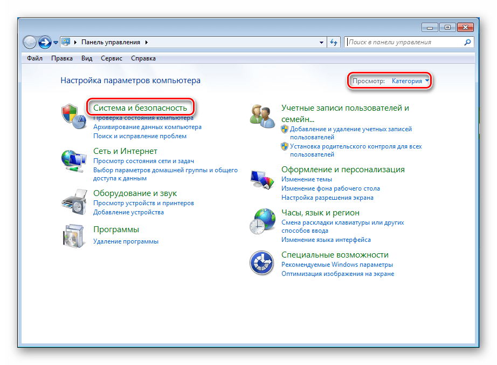Click shield icon beside Добавление и удаление учетных записей
The height and width of the screenshot is (365, 497).
(285, 129)
